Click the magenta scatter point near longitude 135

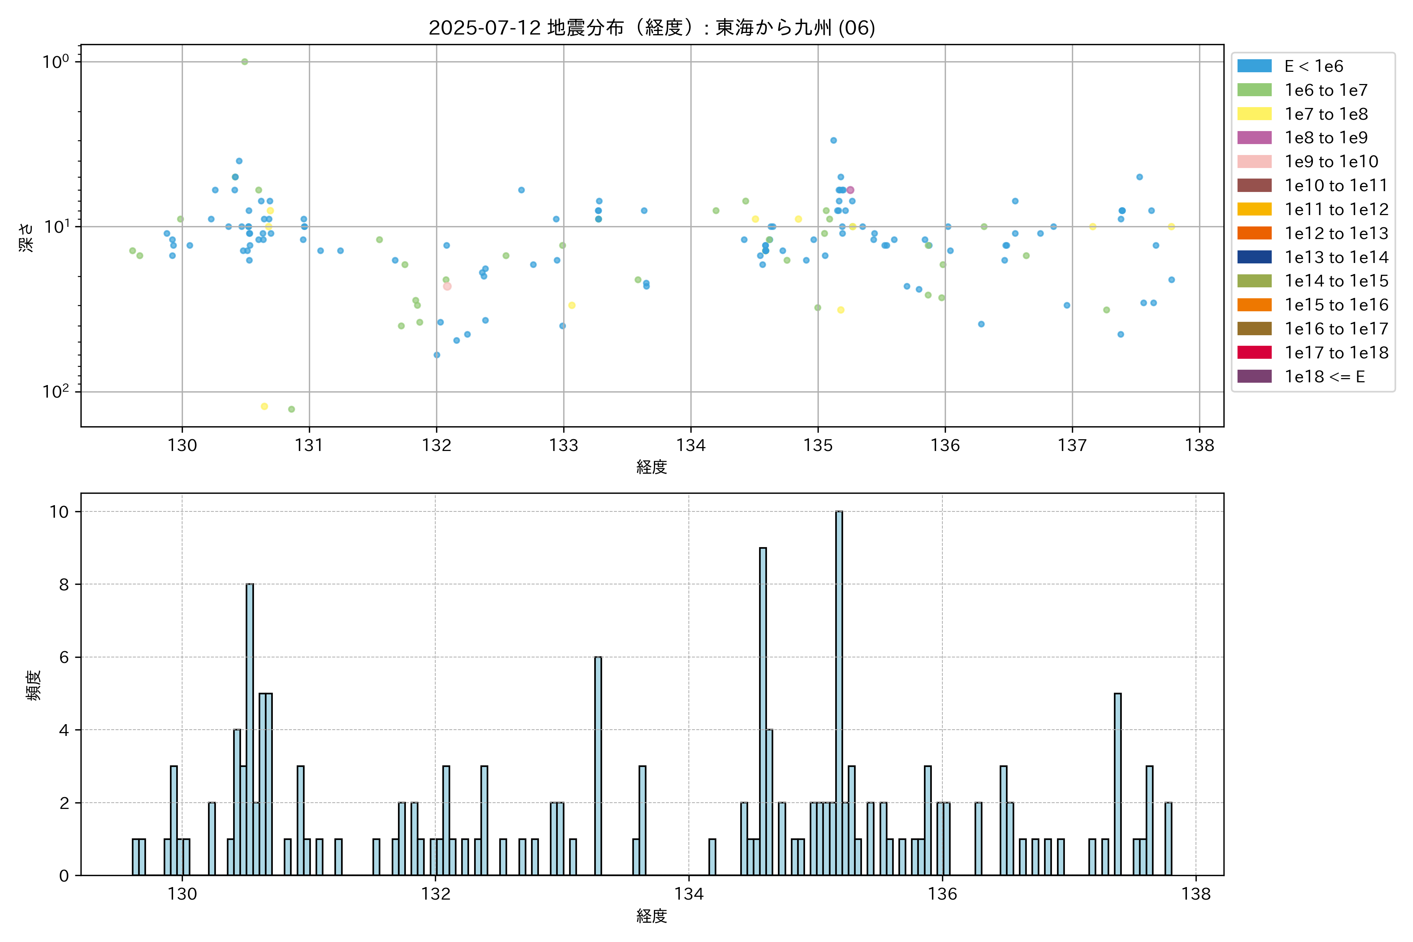850,190
